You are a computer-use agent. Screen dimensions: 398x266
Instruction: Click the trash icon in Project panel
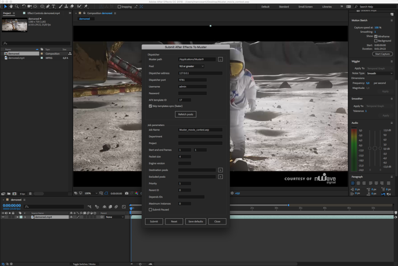30,194
